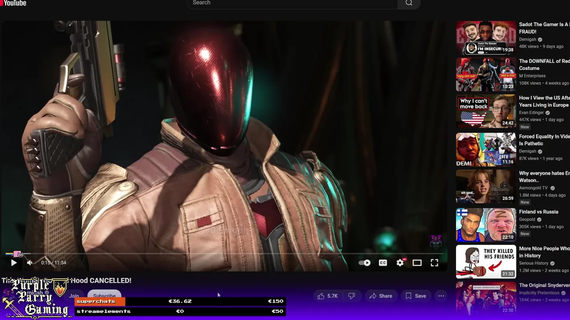
Task: Open 'Sadot The Gamer Is A FRAUD' title
Action: point(544,28)
